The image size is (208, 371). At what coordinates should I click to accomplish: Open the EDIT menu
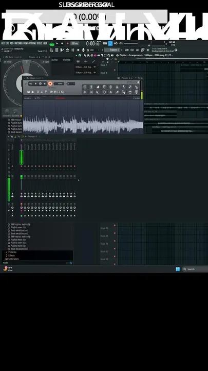coord(8,43)
